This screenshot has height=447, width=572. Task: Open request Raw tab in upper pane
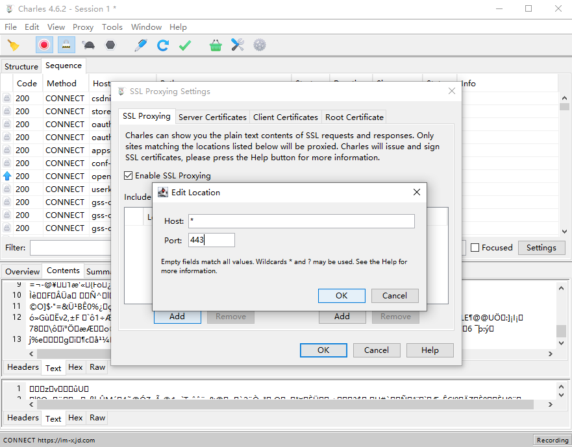pos(97,367)
